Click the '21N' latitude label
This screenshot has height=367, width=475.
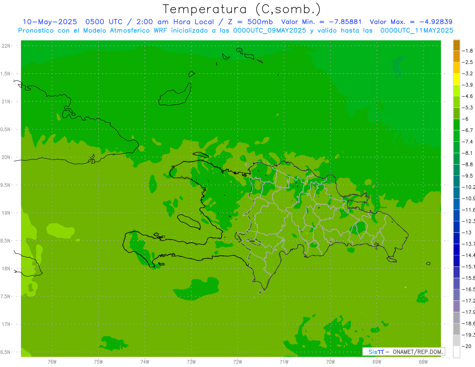6,101
